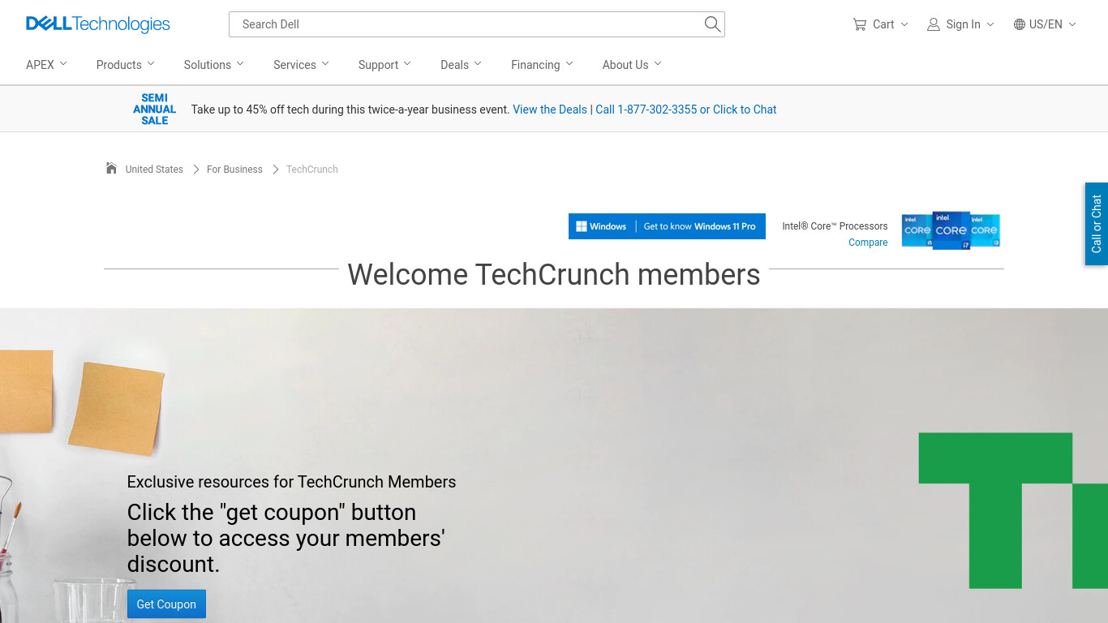
Task: Click the green TechCrunch logo graphic
Action: 1013,510
